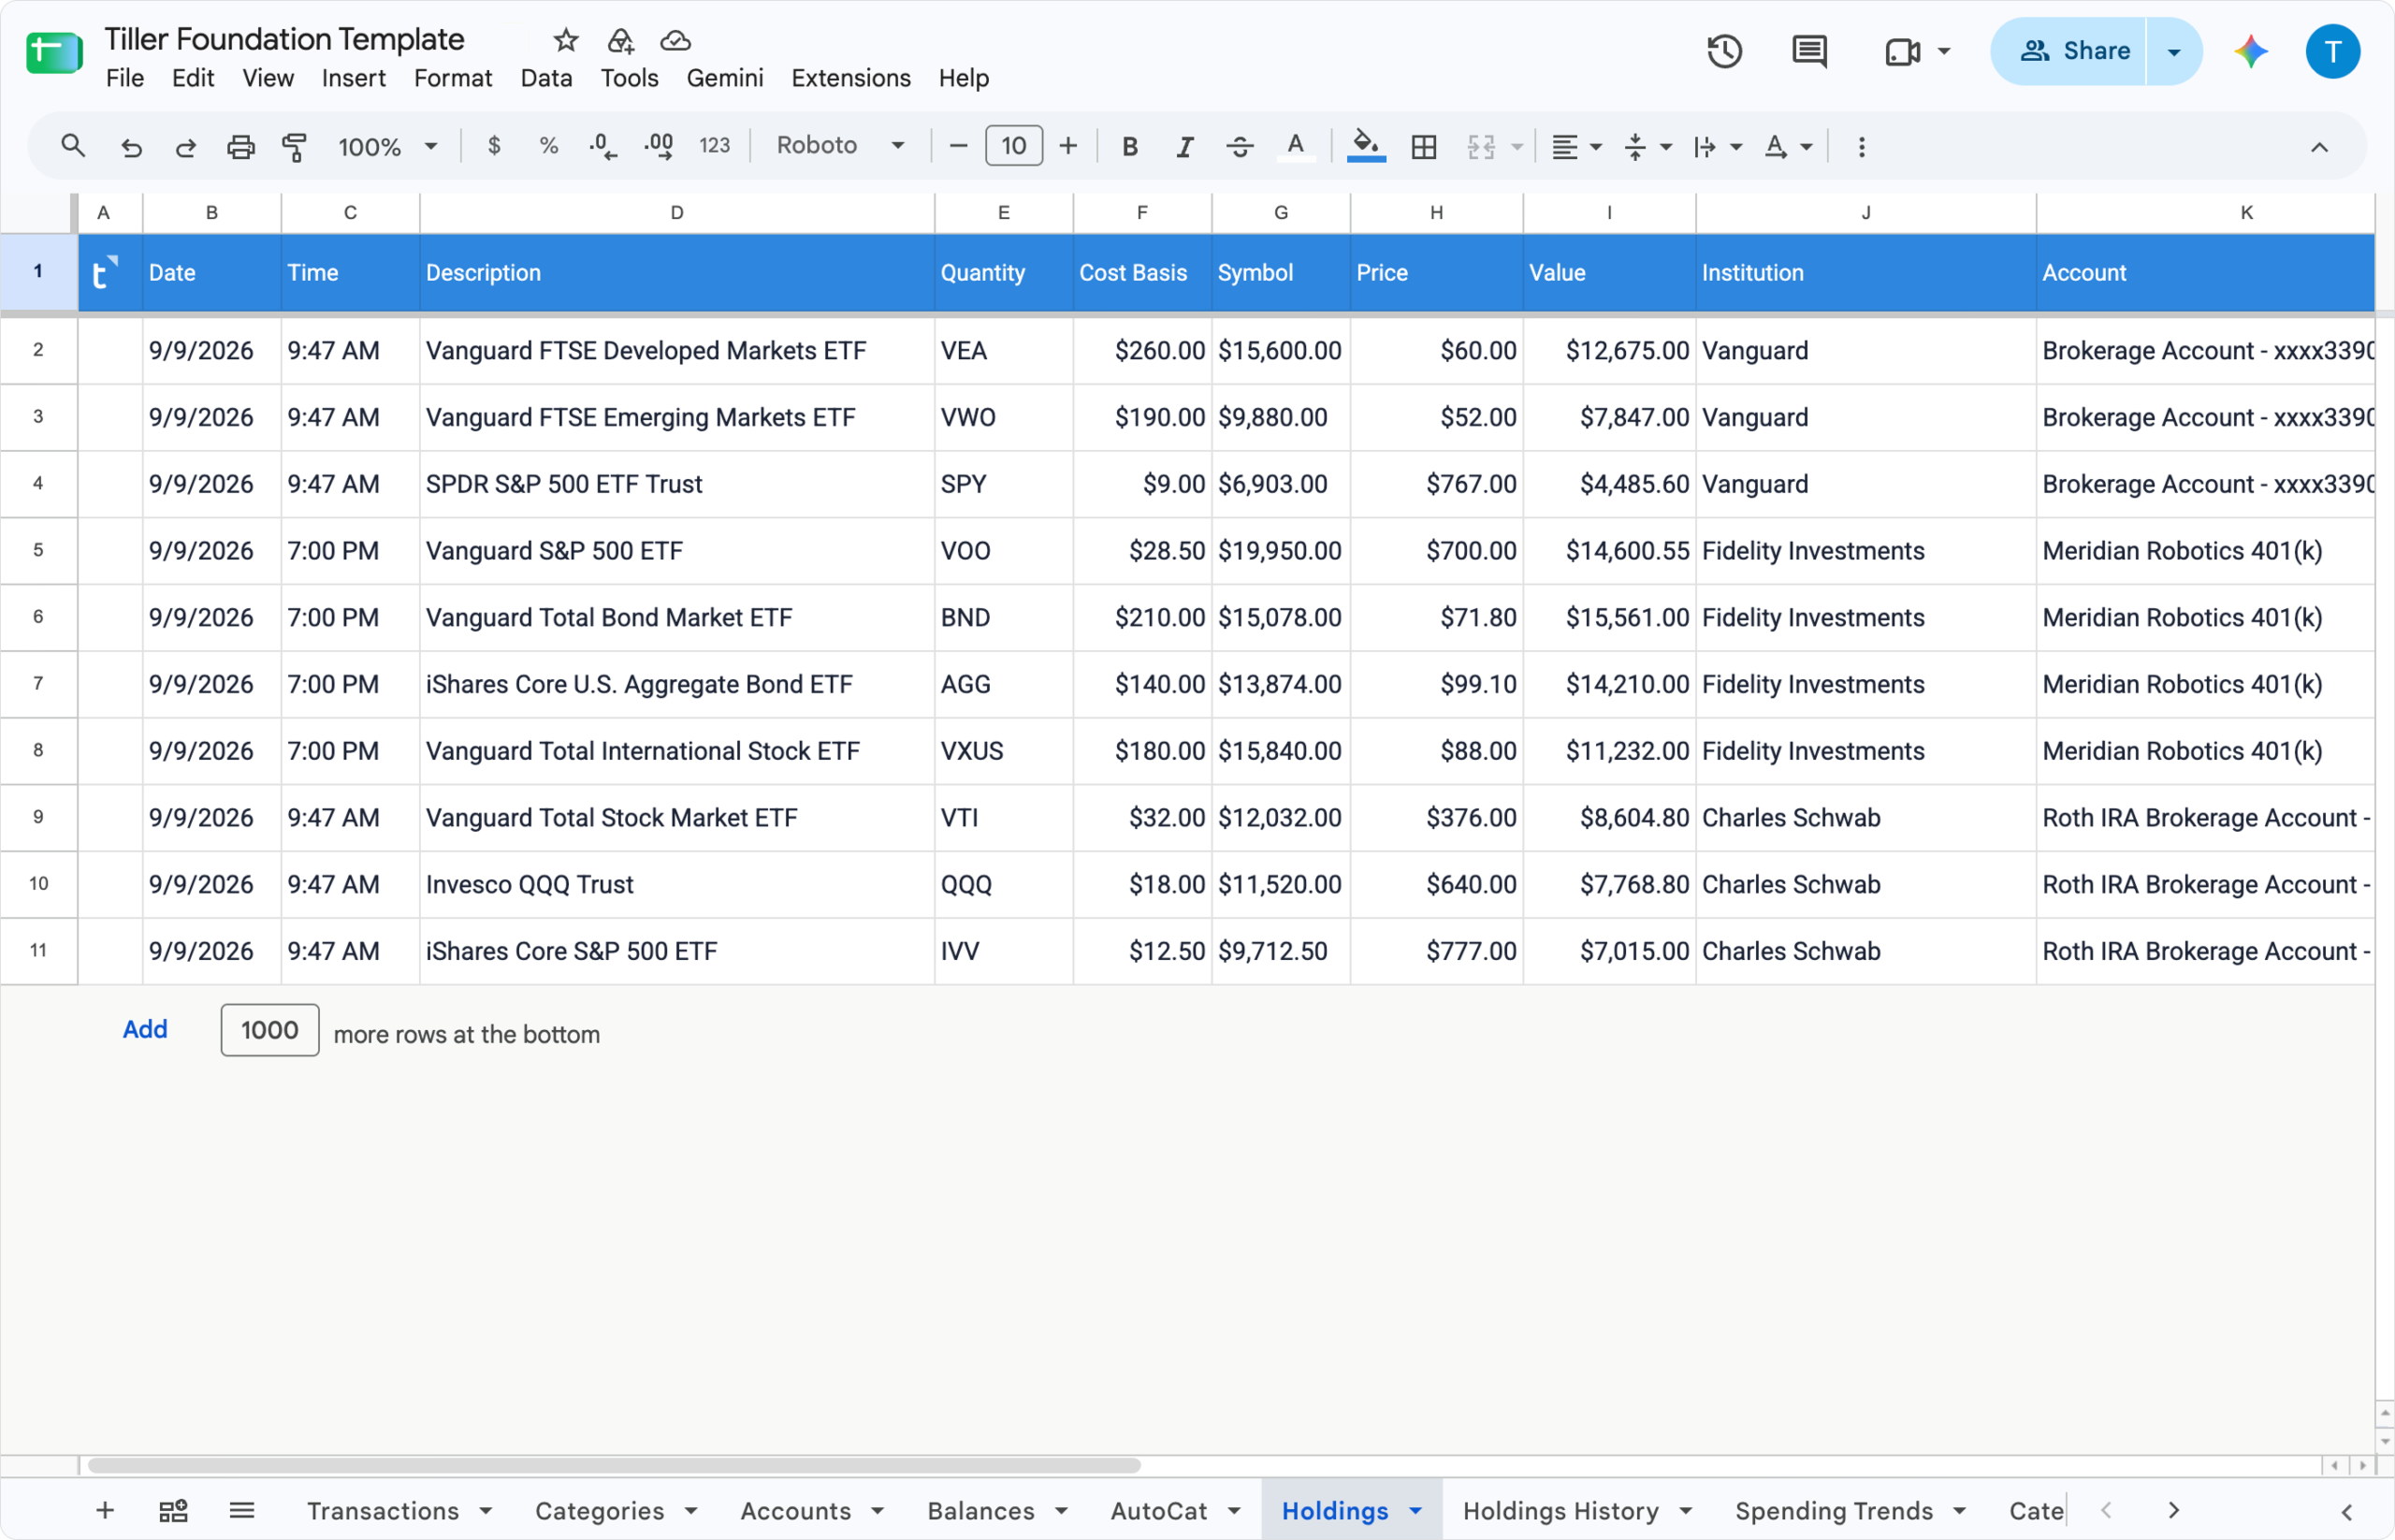Open the Share options dropdown arrow
The image size is (2395, 1540).
coord(2174,51)
